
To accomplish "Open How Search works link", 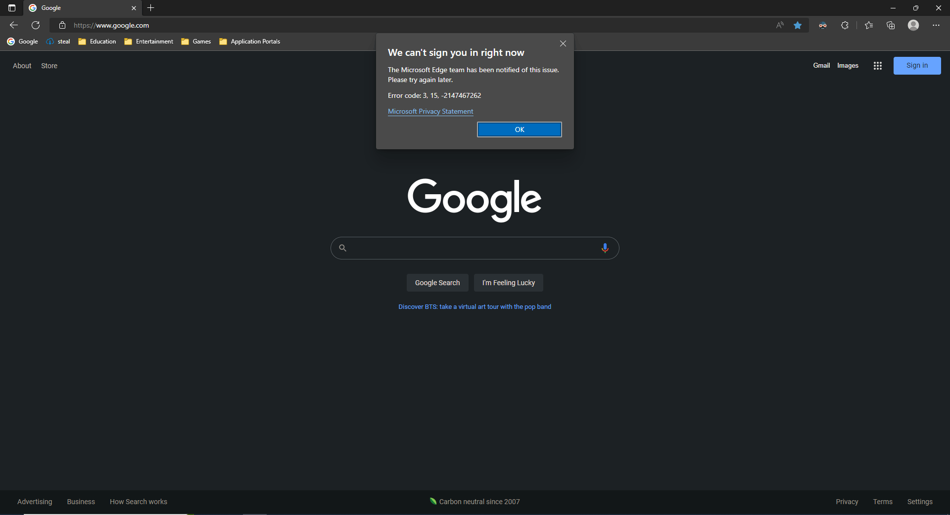I will (x=139, y=502).
